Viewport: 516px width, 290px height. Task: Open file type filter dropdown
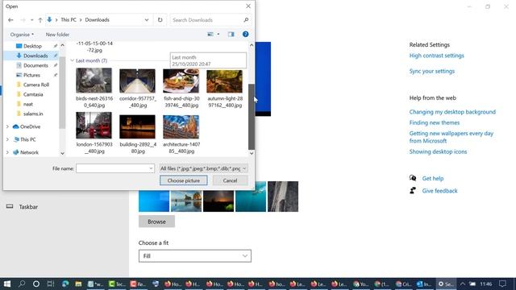[203, 168]
